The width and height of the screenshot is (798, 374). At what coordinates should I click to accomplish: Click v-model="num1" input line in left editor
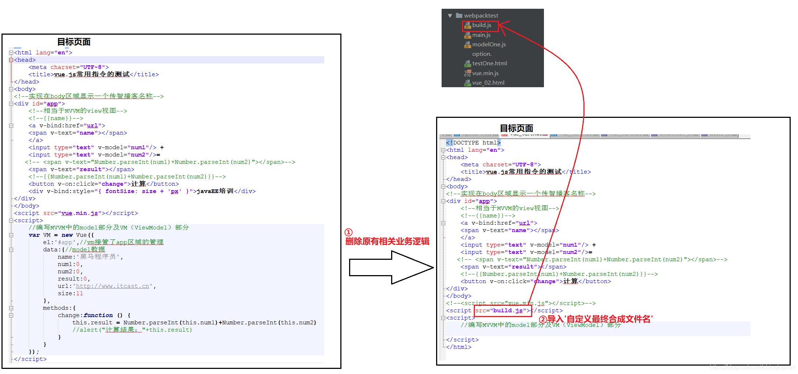point(96,147)
